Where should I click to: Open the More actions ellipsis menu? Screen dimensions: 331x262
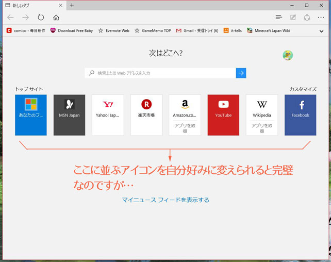pyautogui.click(x=321, y=18)
